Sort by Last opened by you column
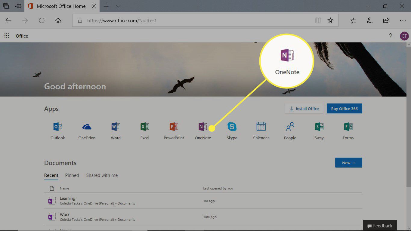 coord(218,188)
